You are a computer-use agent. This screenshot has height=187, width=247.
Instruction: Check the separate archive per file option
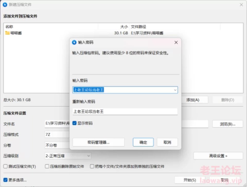(x=92, y=166)
